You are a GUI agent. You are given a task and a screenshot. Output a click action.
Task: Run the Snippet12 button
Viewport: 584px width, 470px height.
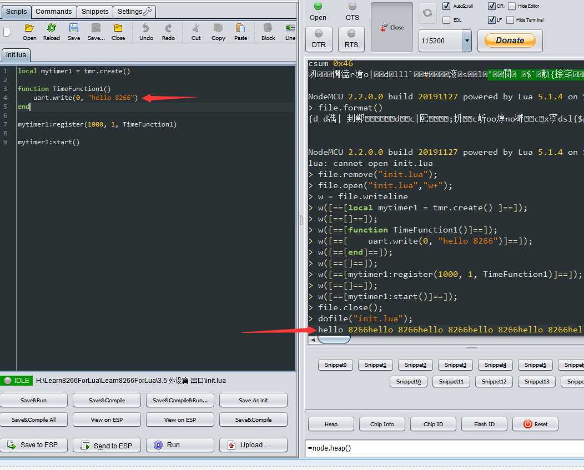tap(494, 381)
